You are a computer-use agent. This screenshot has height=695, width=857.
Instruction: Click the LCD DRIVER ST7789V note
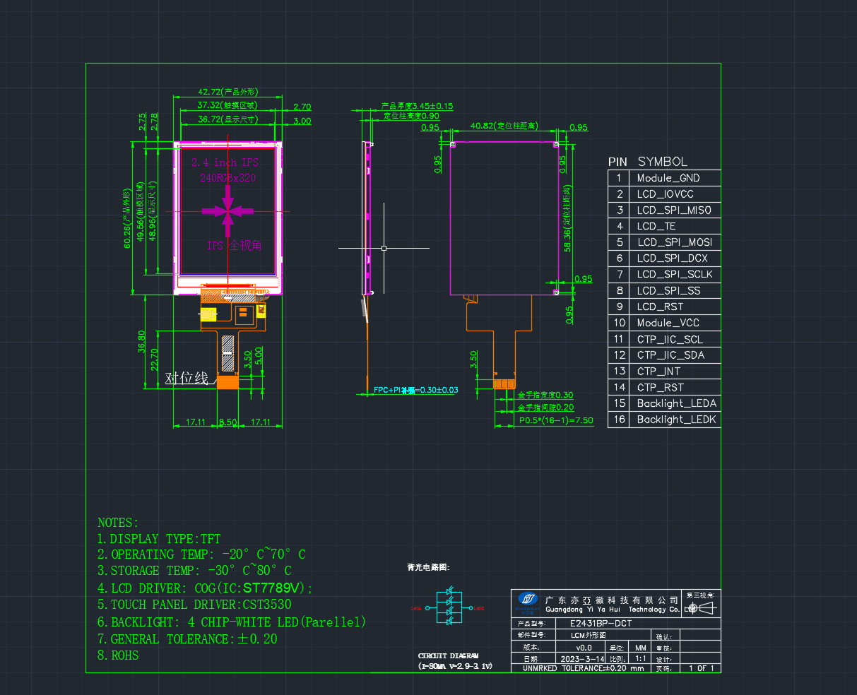coord(205,588)
